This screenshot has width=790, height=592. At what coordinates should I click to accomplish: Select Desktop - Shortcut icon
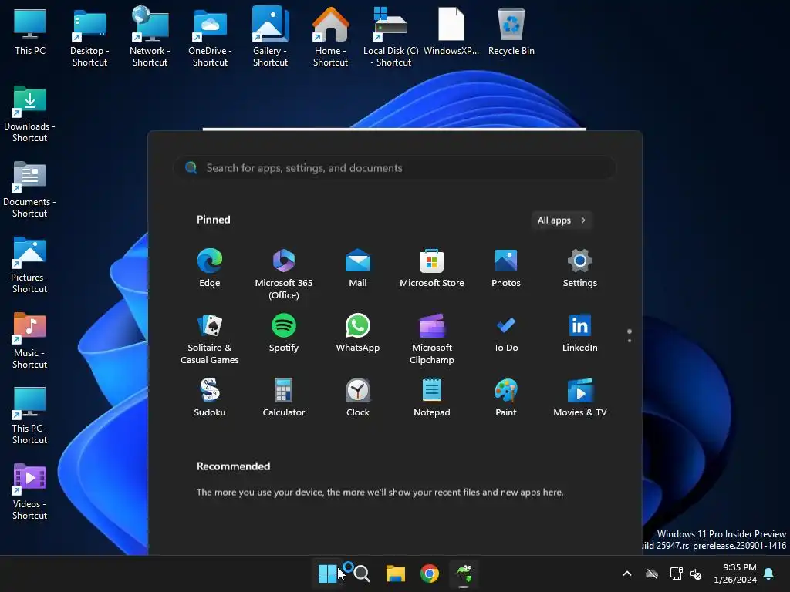tap(89, 37)
